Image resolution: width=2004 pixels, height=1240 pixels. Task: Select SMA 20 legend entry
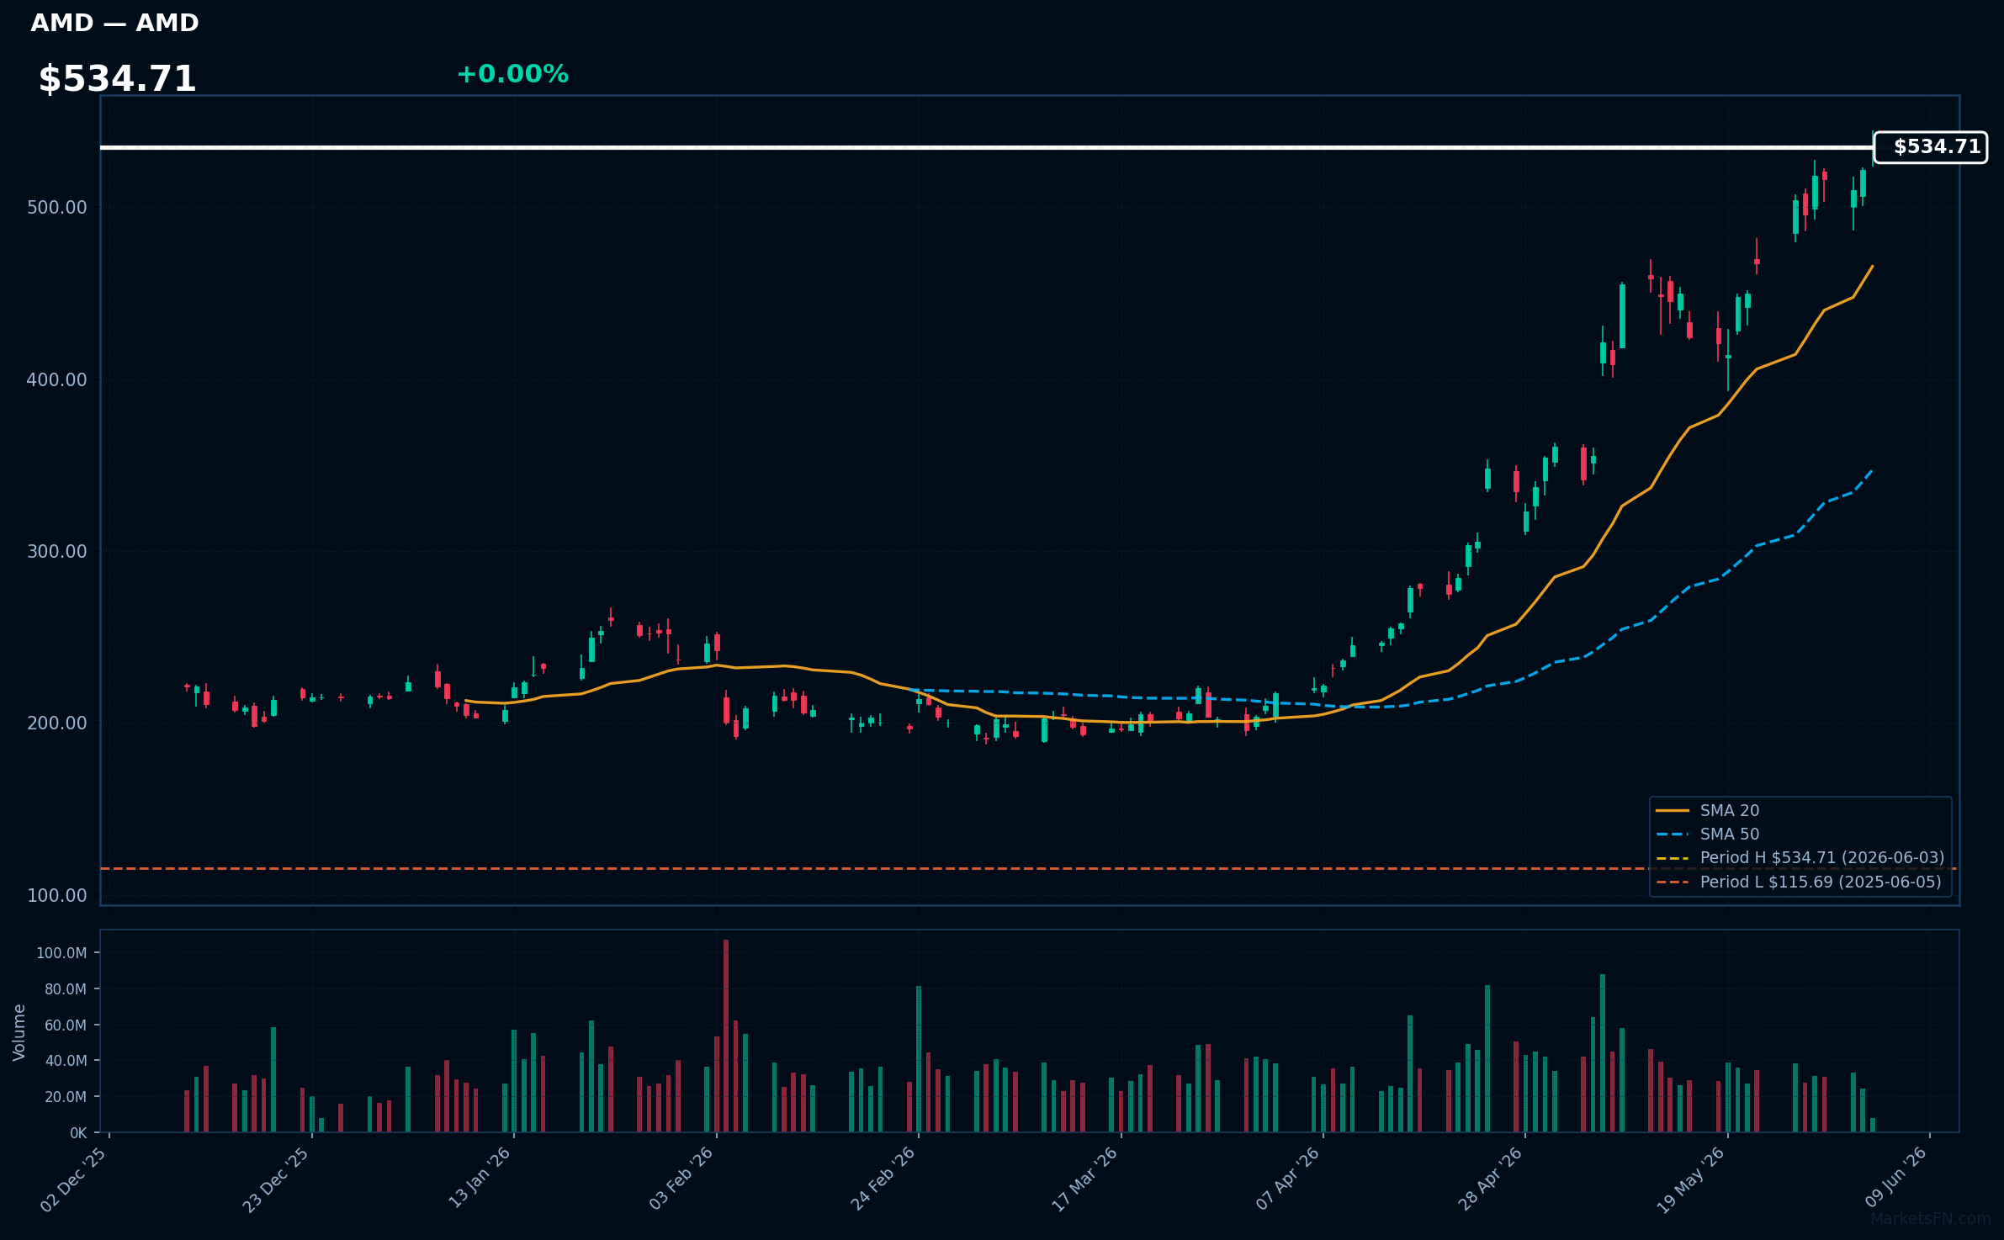coord(1708,810)
